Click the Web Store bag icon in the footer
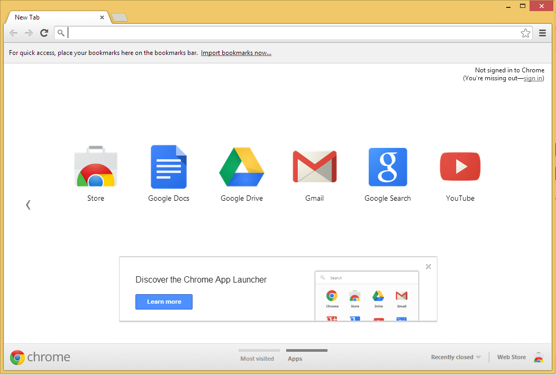 point(538,357)
